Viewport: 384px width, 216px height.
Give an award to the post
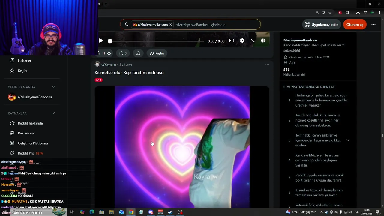[138, 53]
